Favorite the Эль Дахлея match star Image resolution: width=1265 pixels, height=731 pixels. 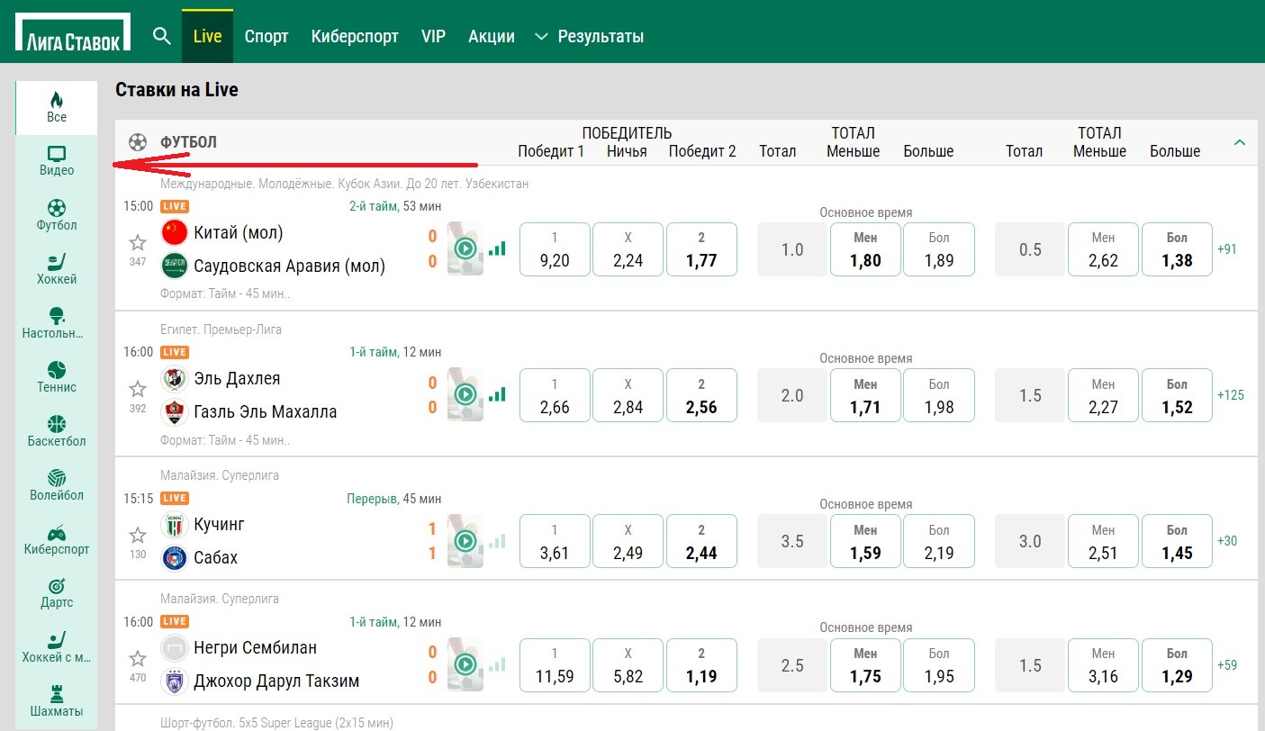click(x=138, y=389)
